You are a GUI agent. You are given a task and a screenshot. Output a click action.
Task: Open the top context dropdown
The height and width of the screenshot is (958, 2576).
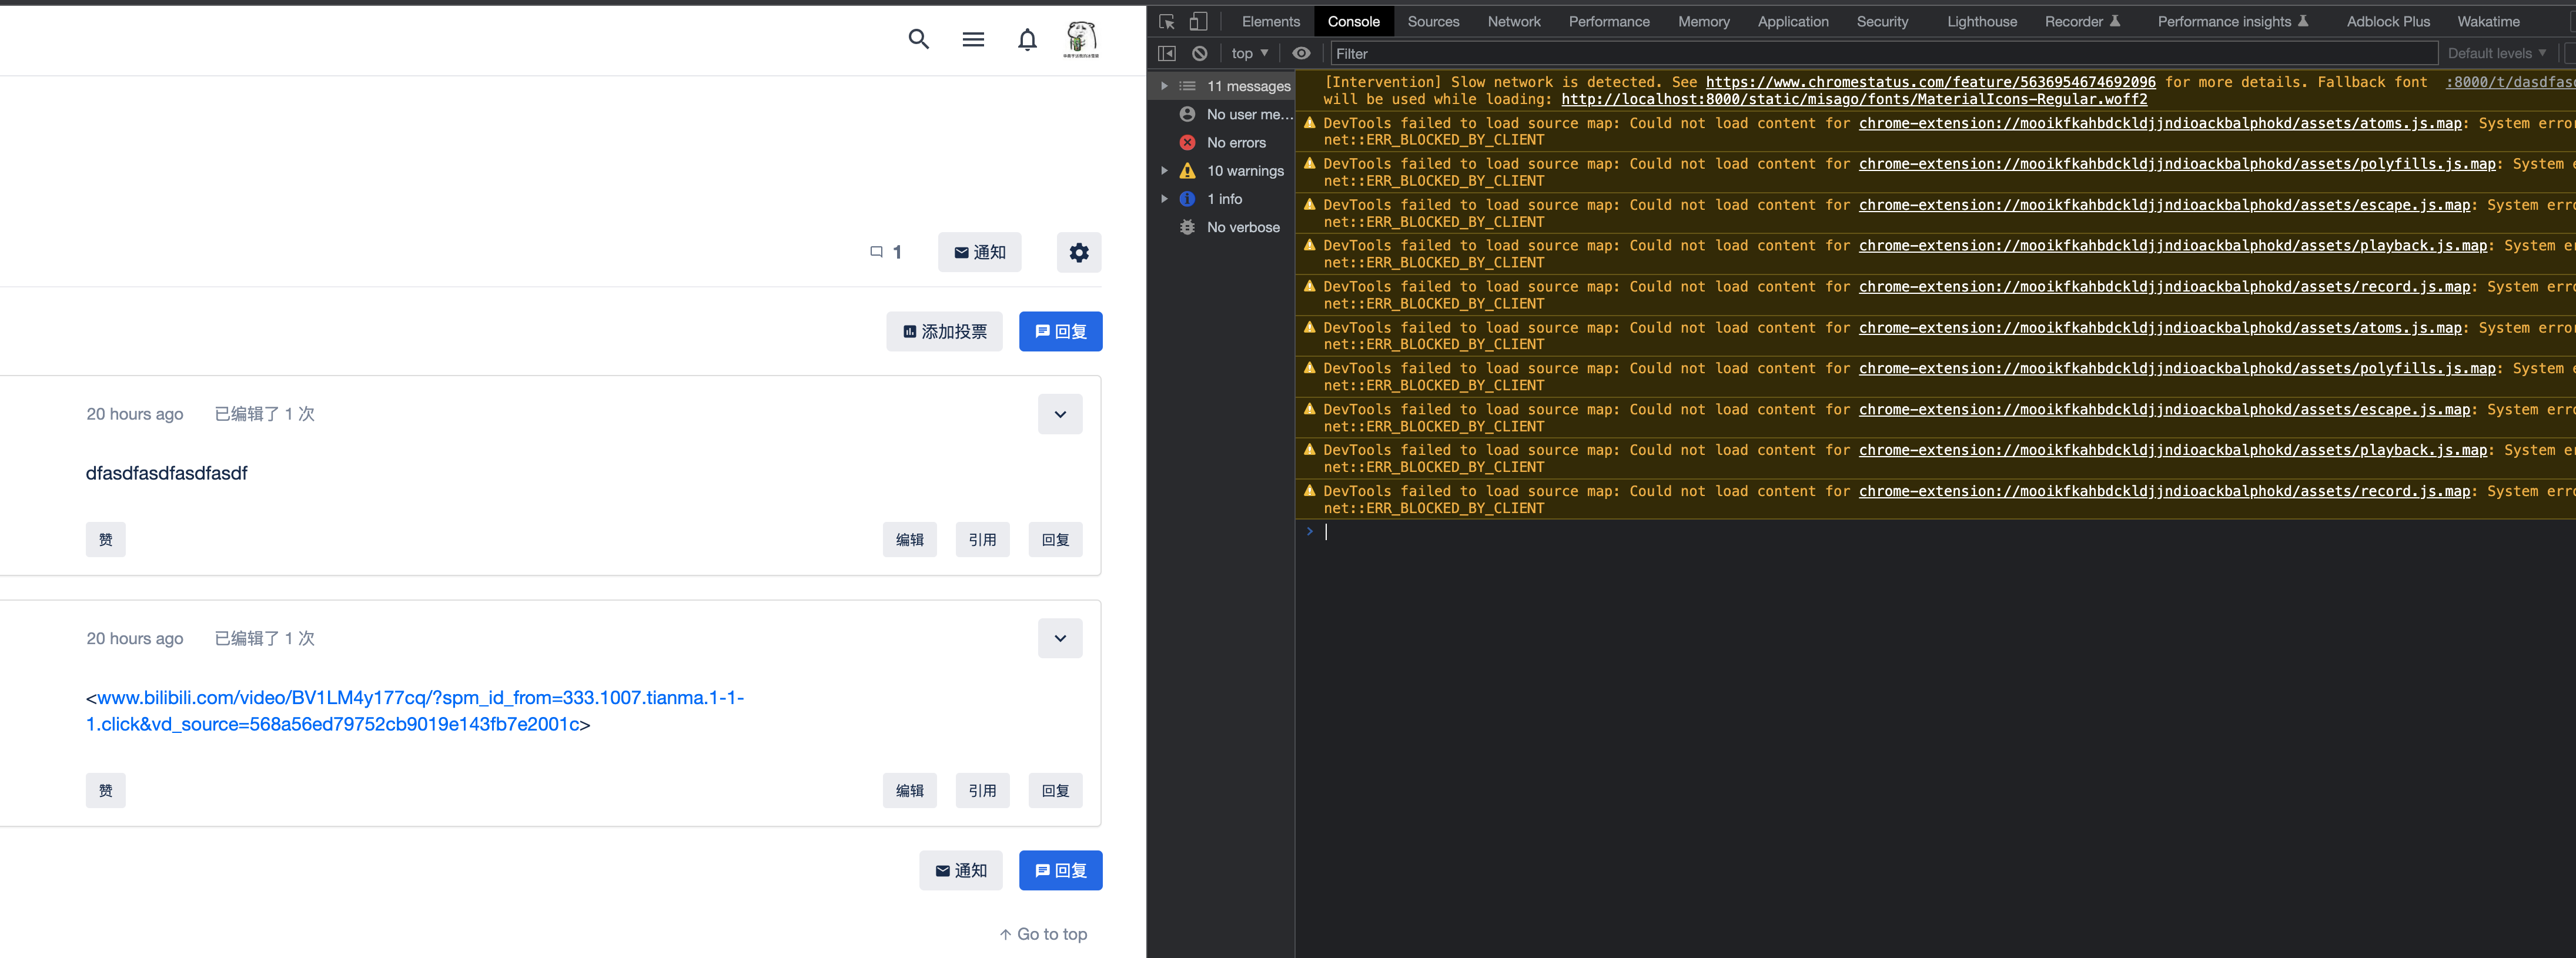point(1249,53)
